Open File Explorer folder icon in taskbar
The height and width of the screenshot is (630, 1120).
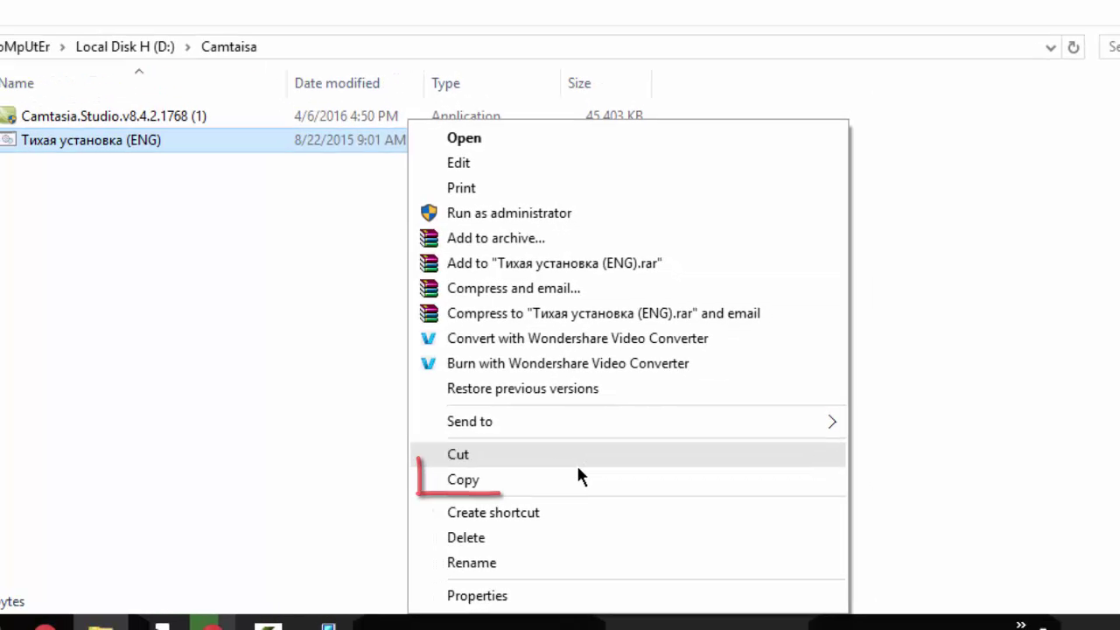(x=101, y=626)
